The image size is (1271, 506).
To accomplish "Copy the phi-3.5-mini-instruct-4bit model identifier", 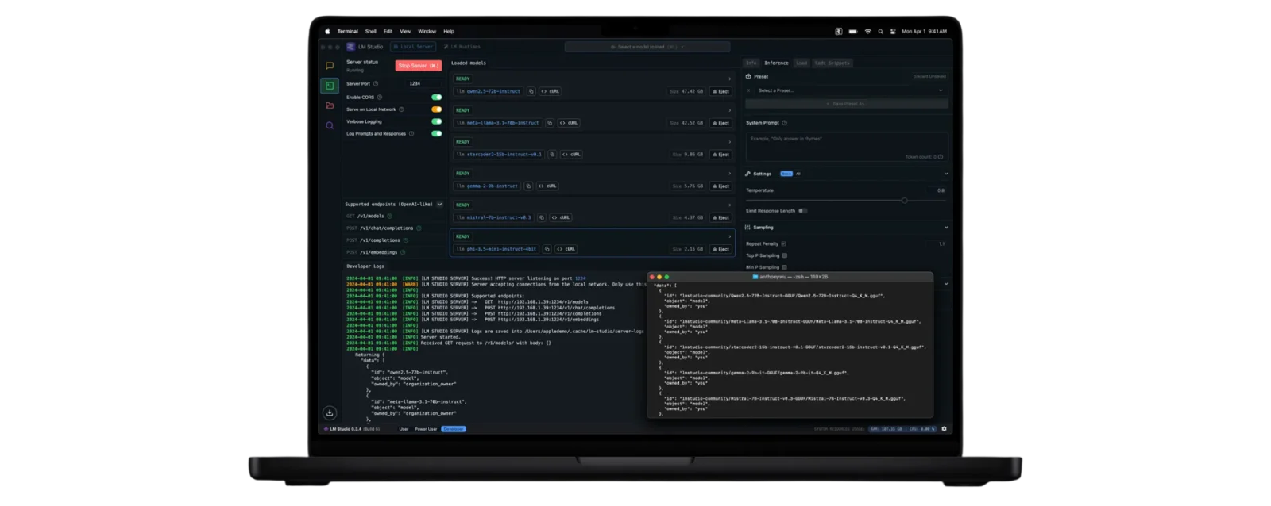I will (x=547, y=249).
